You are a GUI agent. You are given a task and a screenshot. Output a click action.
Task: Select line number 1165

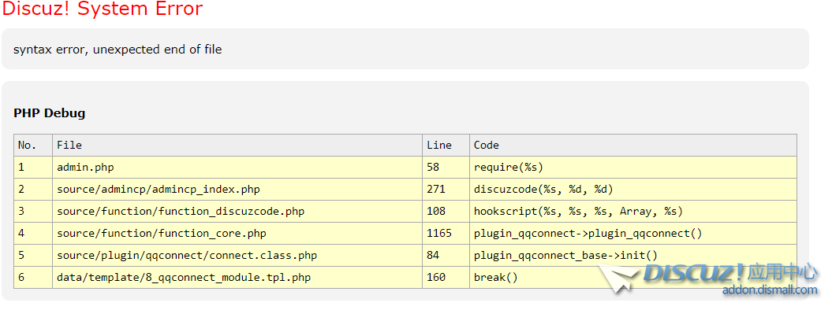click(438, 234)
